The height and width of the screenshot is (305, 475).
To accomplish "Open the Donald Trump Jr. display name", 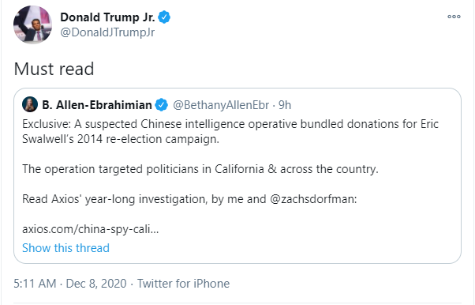I will pos(107,17).
